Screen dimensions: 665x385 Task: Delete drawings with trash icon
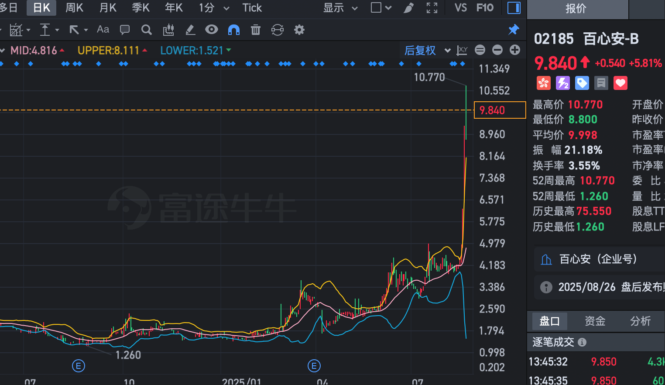[256, 30]
